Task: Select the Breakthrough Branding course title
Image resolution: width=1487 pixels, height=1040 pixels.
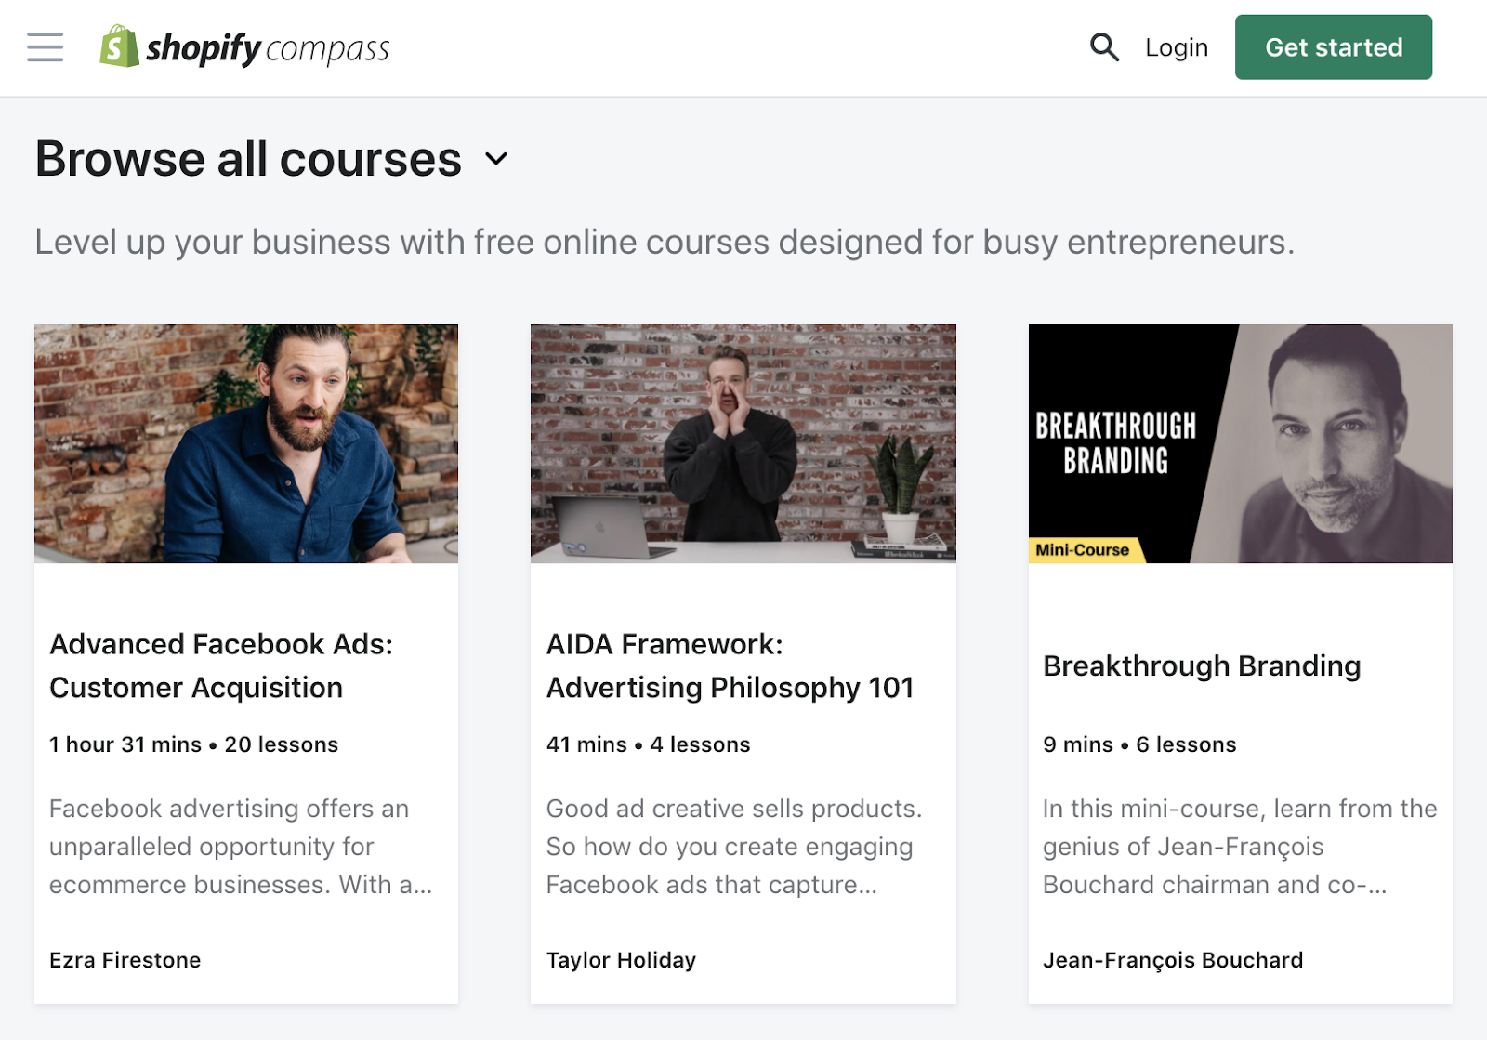Action: (x=1202, y=666)
